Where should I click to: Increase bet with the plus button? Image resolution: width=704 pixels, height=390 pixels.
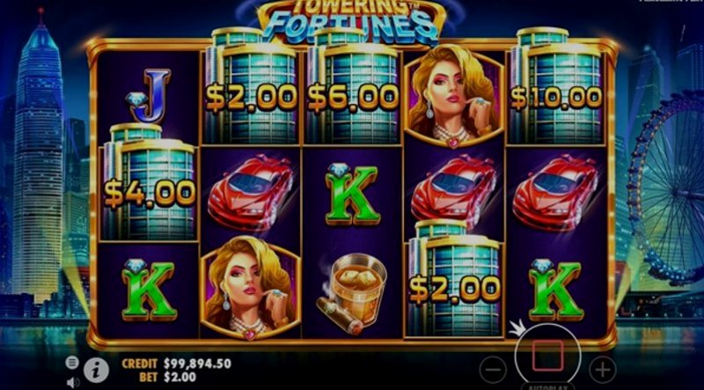[603, 370]
